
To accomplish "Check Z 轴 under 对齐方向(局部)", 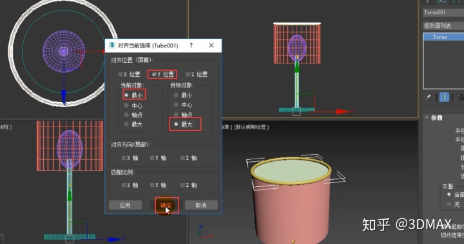I will pos(182,158).
